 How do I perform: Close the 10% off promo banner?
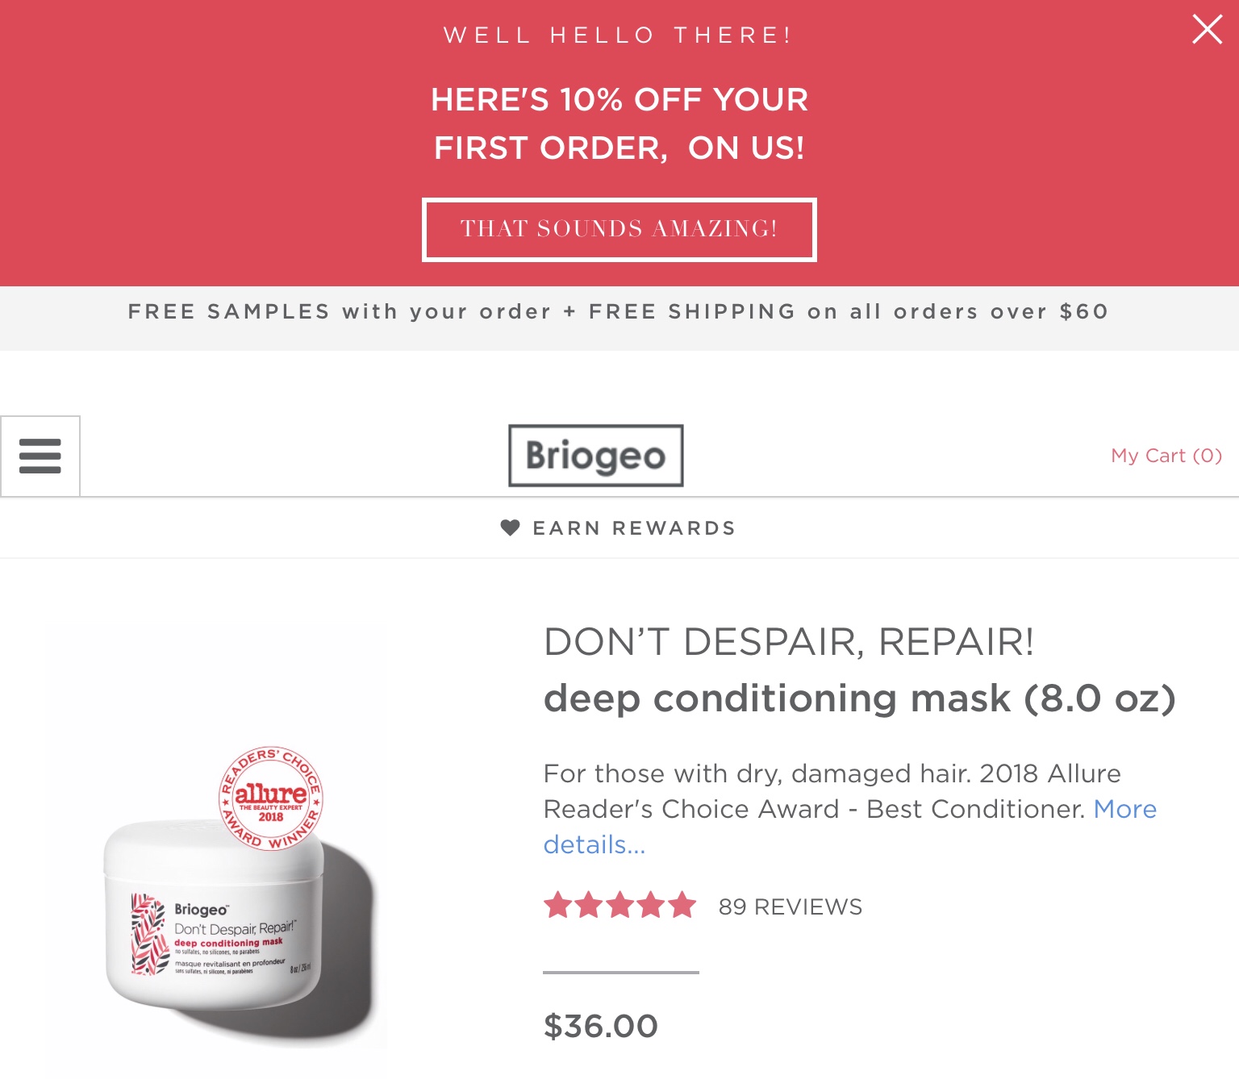tap(1207, 31)
